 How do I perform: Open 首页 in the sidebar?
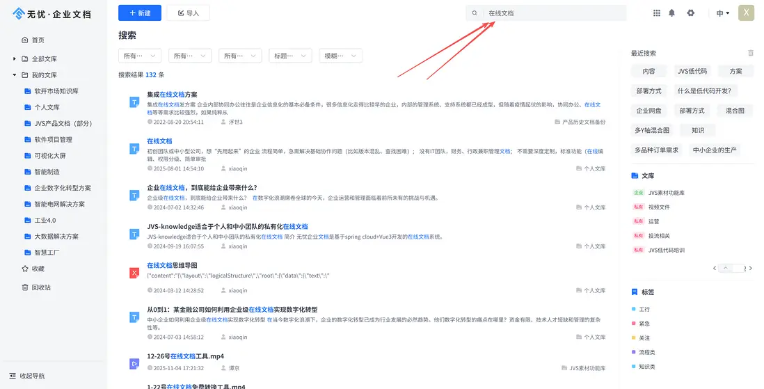tap(33, 40)
